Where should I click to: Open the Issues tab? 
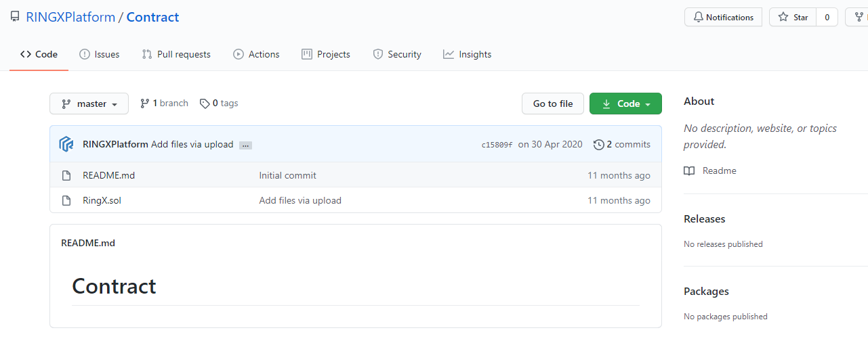tap(99, 54)
